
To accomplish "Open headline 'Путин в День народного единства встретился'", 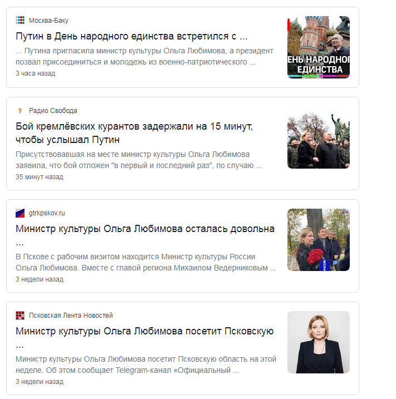I will [131, 36].
